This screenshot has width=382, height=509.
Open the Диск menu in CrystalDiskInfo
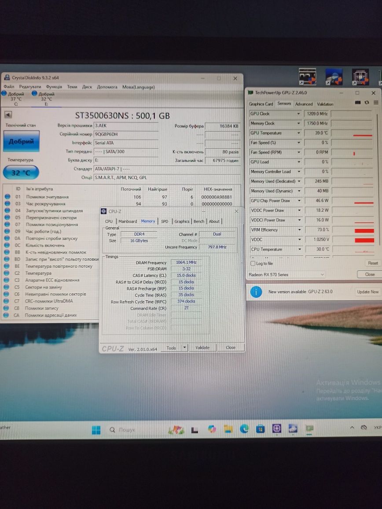[x=87, y=87]
